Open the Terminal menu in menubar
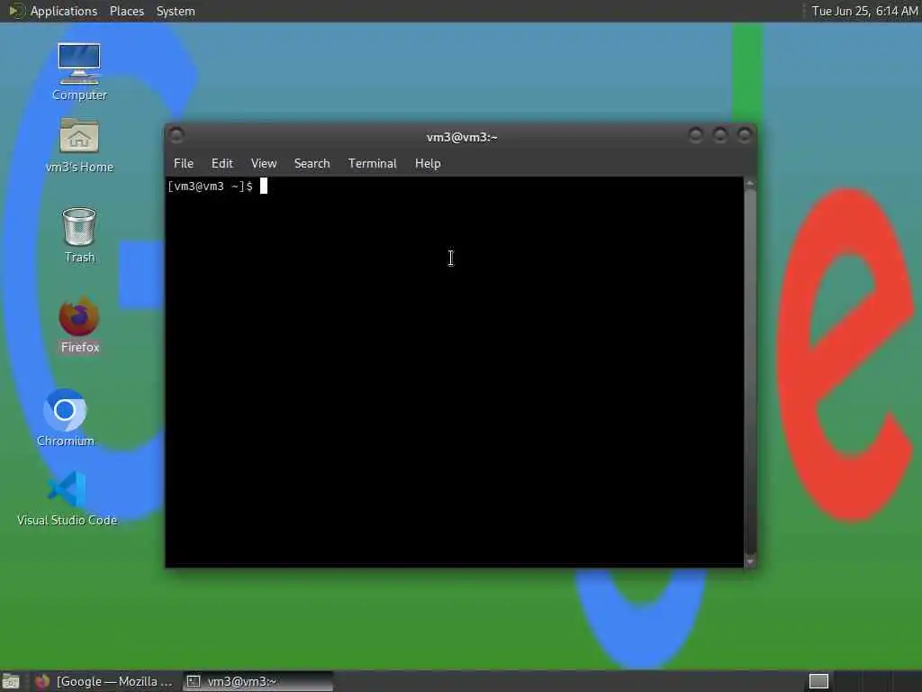The width and height of the screenshot is (922, 692). (x=372, y=164)
